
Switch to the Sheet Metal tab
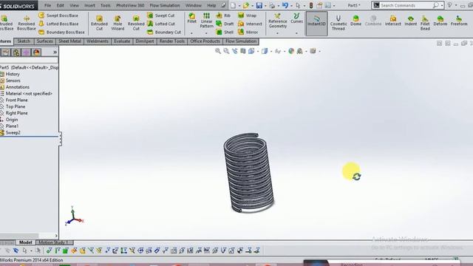click(x=69, y=41)
